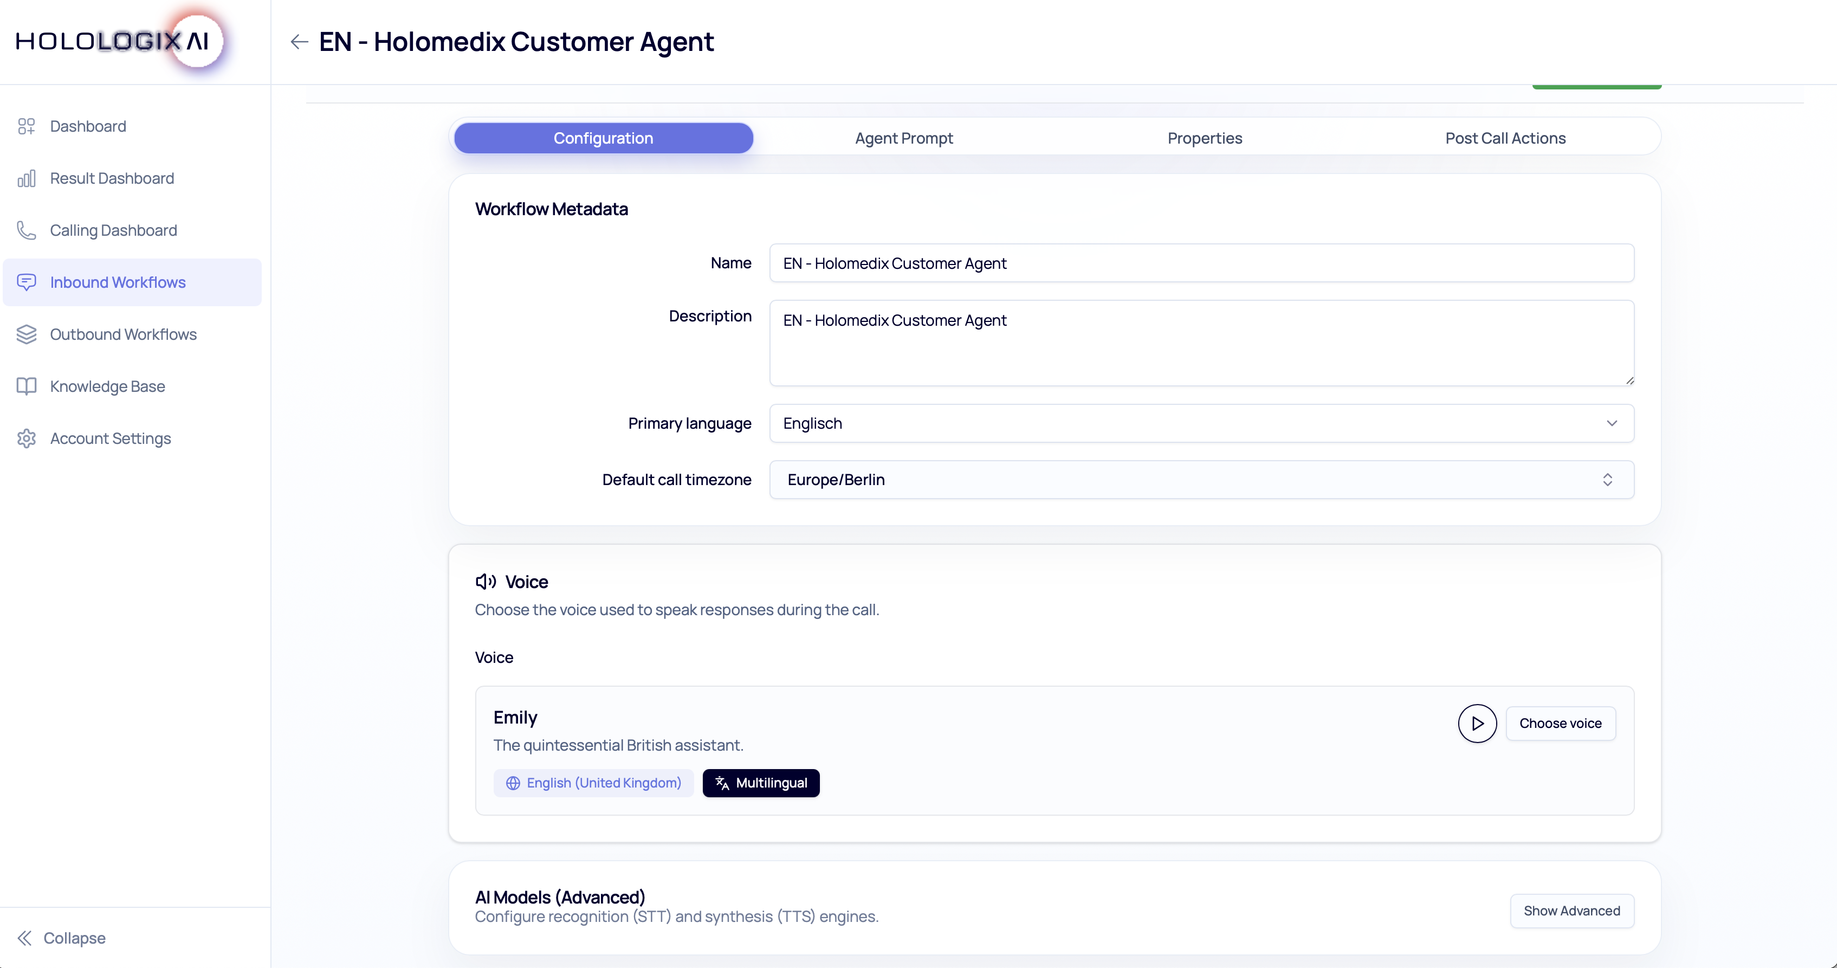The height and width of the screenshot is (968, 1837).
Task: Click the English (United Kingdom) language tag
Action: (x=593, y=783)
